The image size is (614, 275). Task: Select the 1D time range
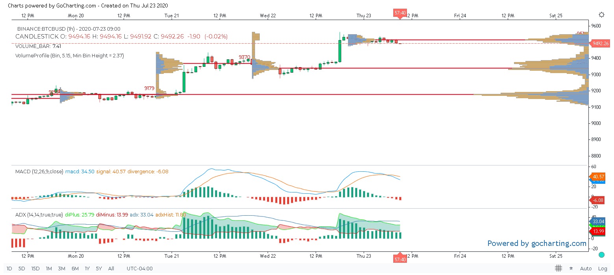tap(9, 268)
